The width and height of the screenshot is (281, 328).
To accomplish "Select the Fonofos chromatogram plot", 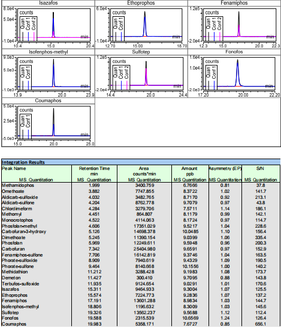I will [239, 74].
